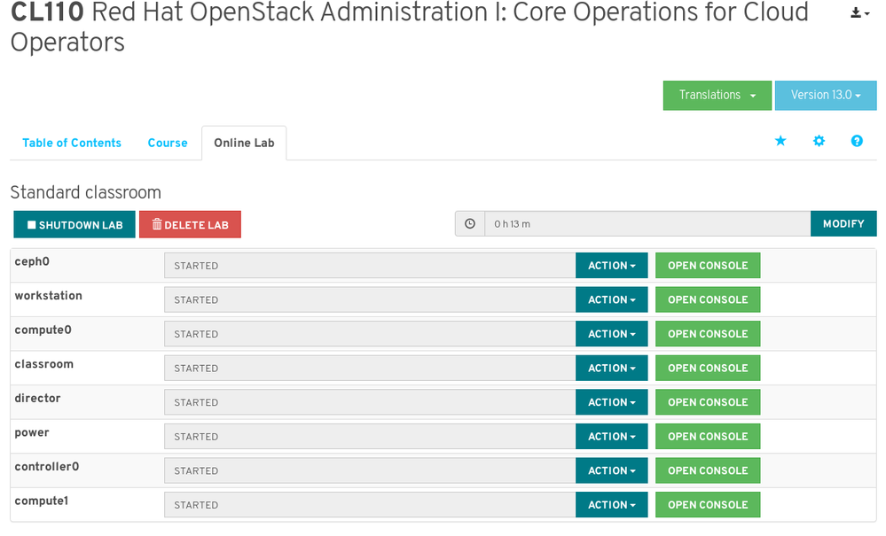The height and width of the screenshot is (536, 886).
Task: Open settings via the gear icon
Action: pyautogui.click(x=819, y=141)
